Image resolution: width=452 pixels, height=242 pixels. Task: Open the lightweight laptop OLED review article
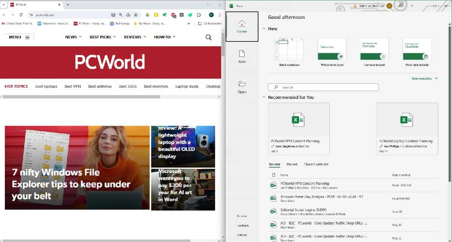[x=183, y=146]
